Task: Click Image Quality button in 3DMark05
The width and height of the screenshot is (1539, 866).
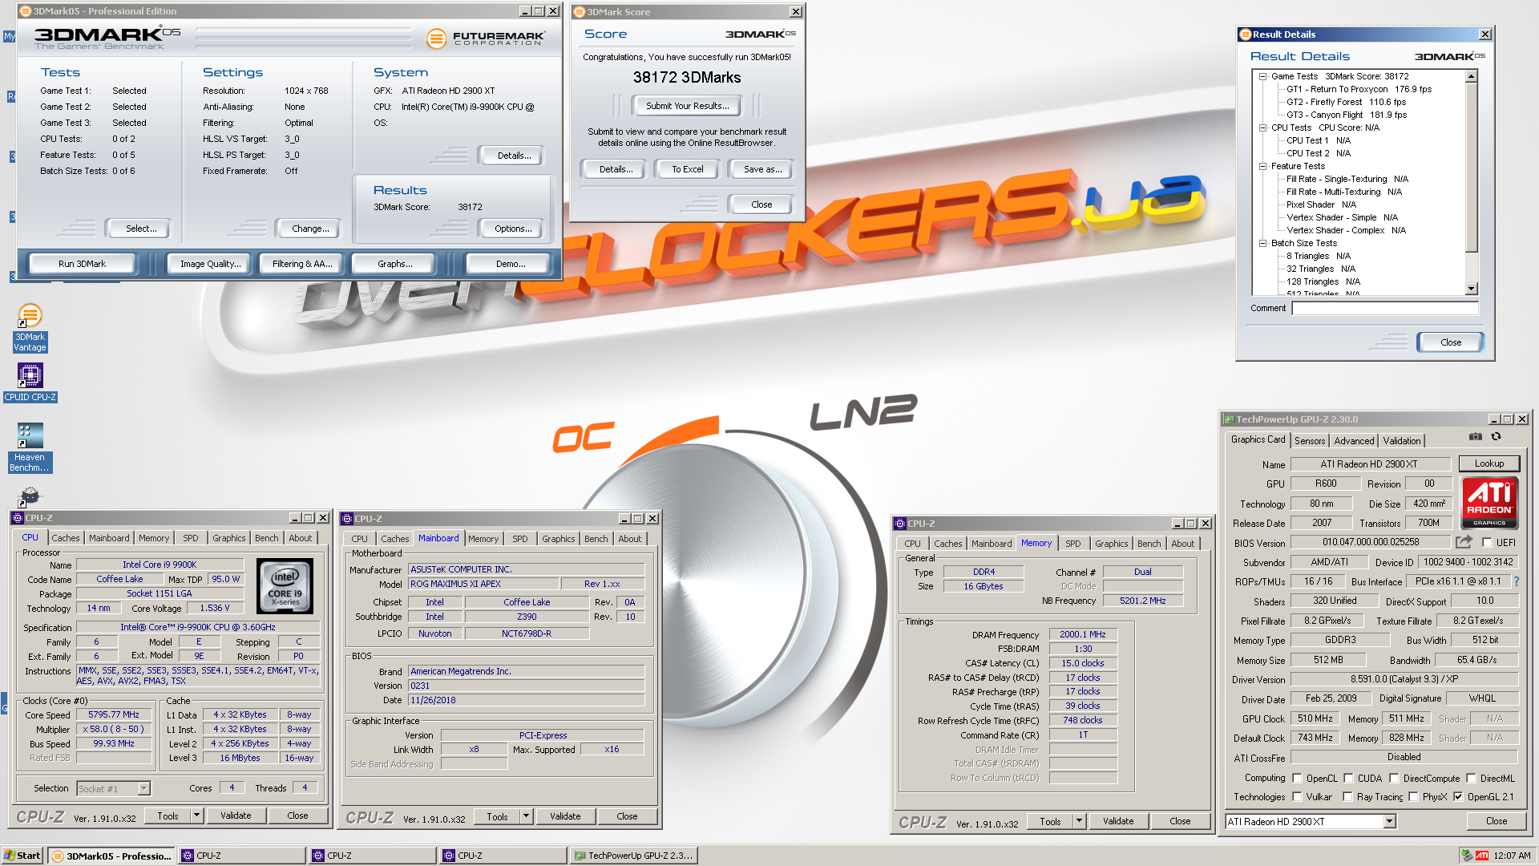Action: click(x=210, y=264)
